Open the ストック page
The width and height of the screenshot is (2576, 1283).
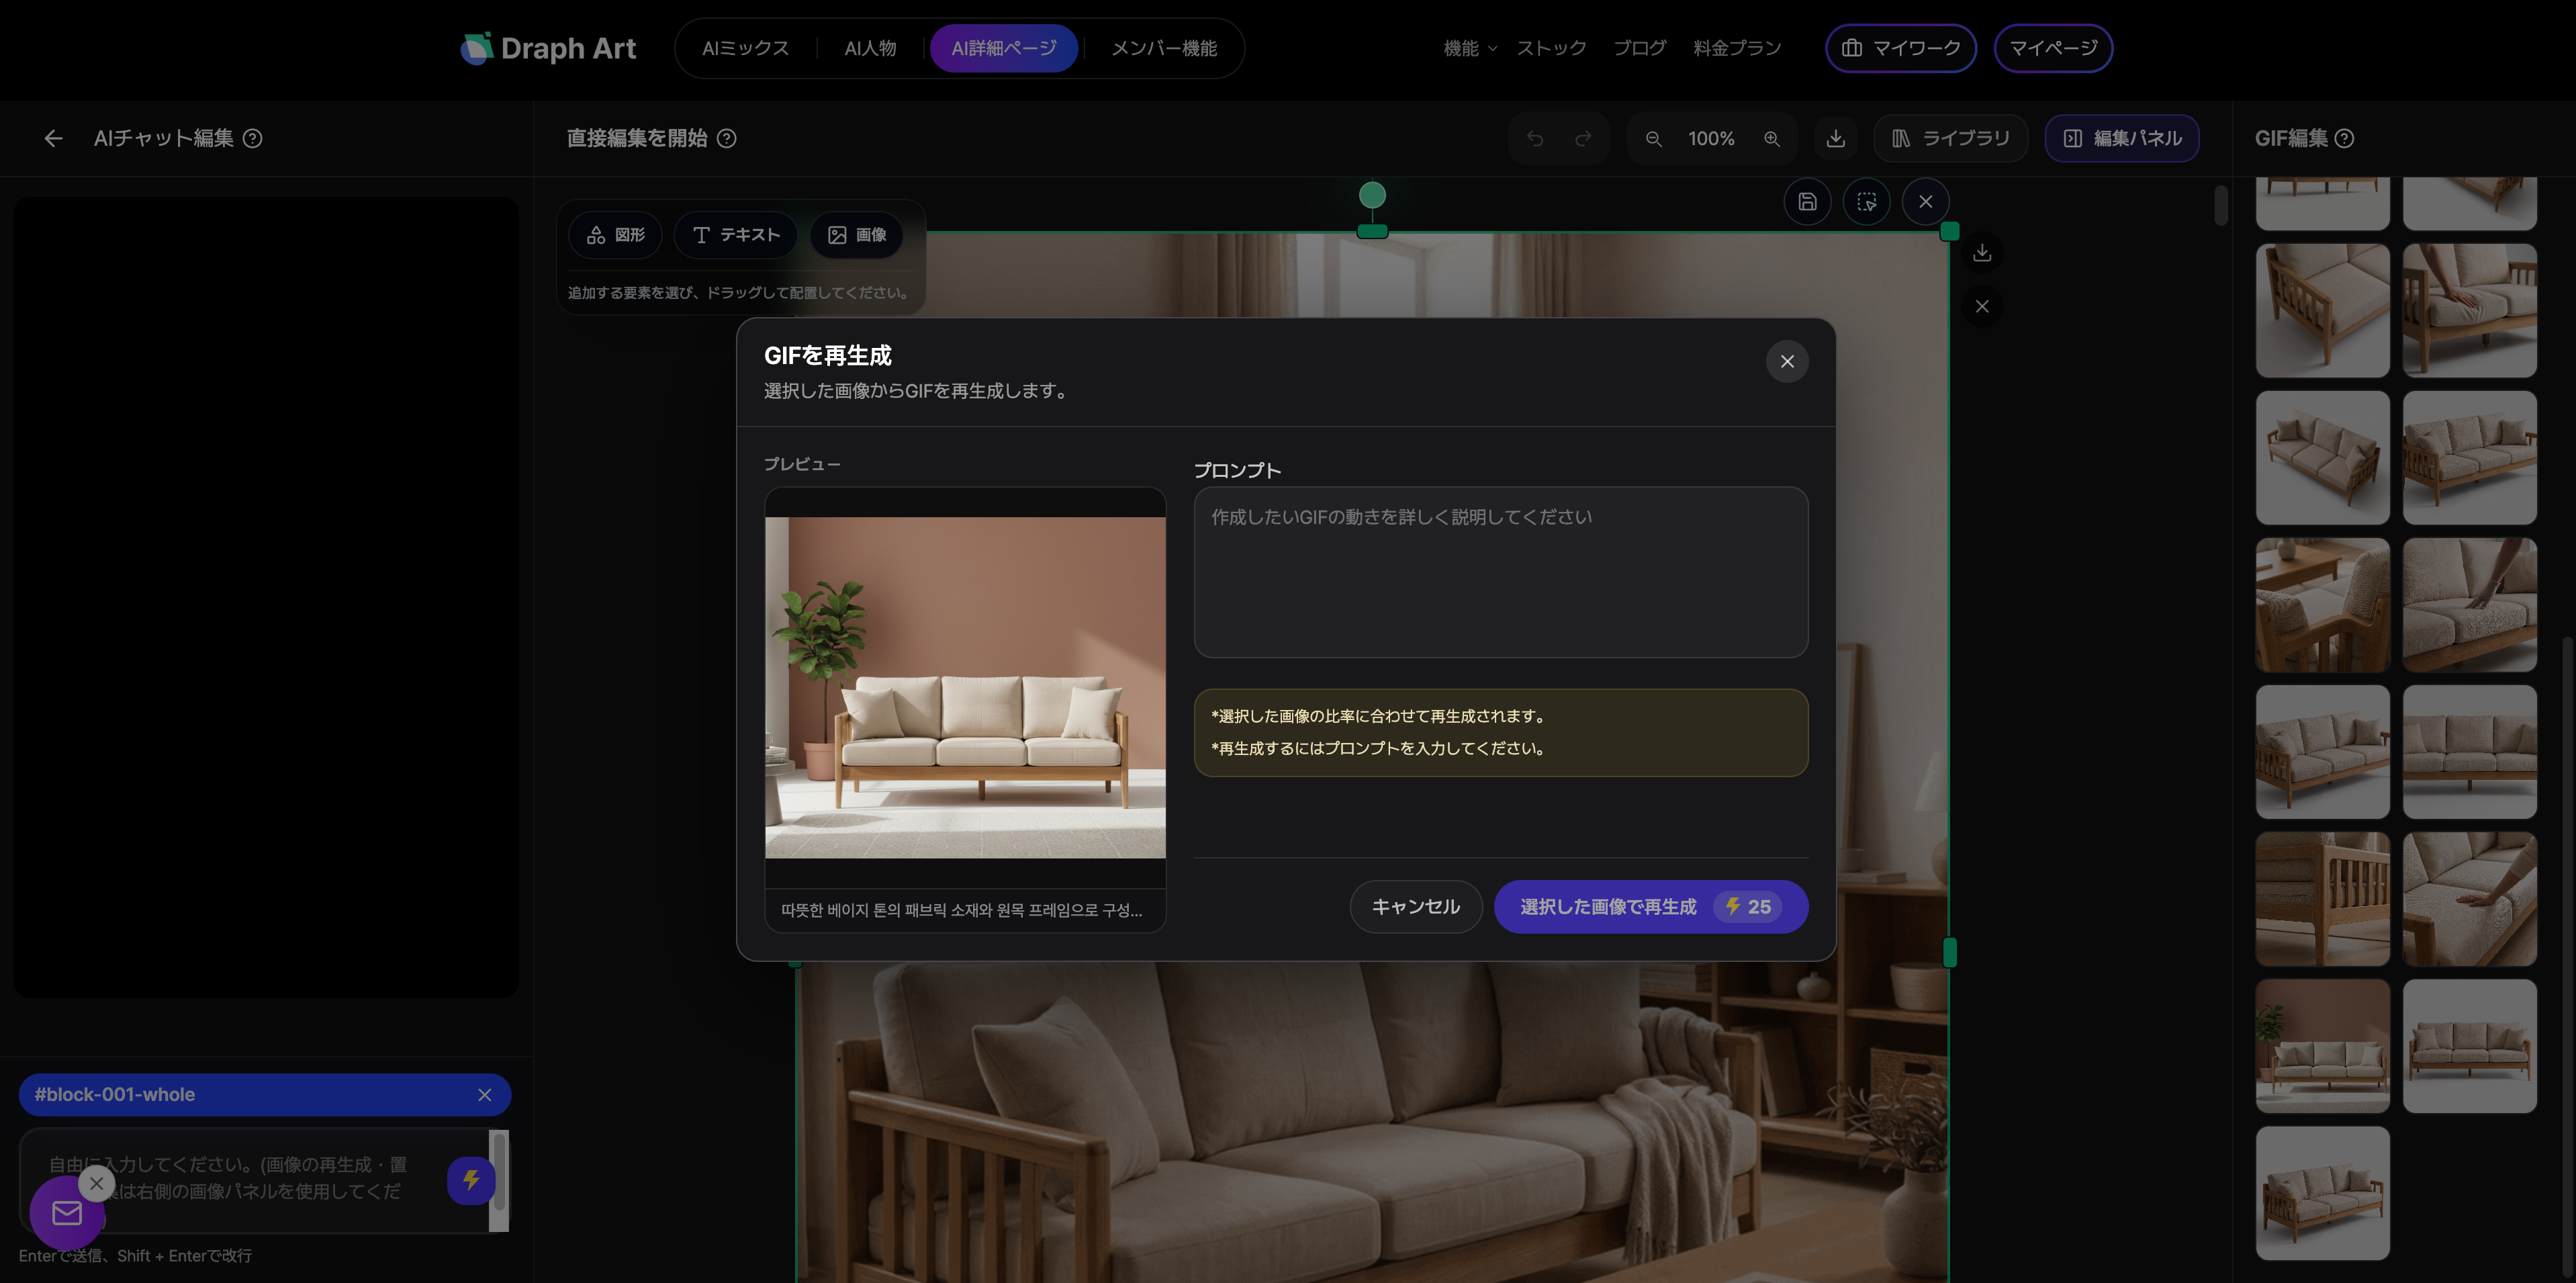tap(1551, 48)
